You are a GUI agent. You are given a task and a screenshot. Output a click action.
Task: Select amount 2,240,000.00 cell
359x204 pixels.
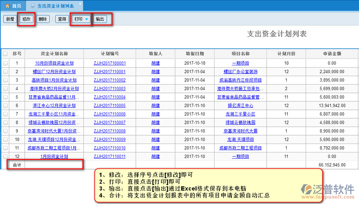pyautogui.click(x=332, y=72)
